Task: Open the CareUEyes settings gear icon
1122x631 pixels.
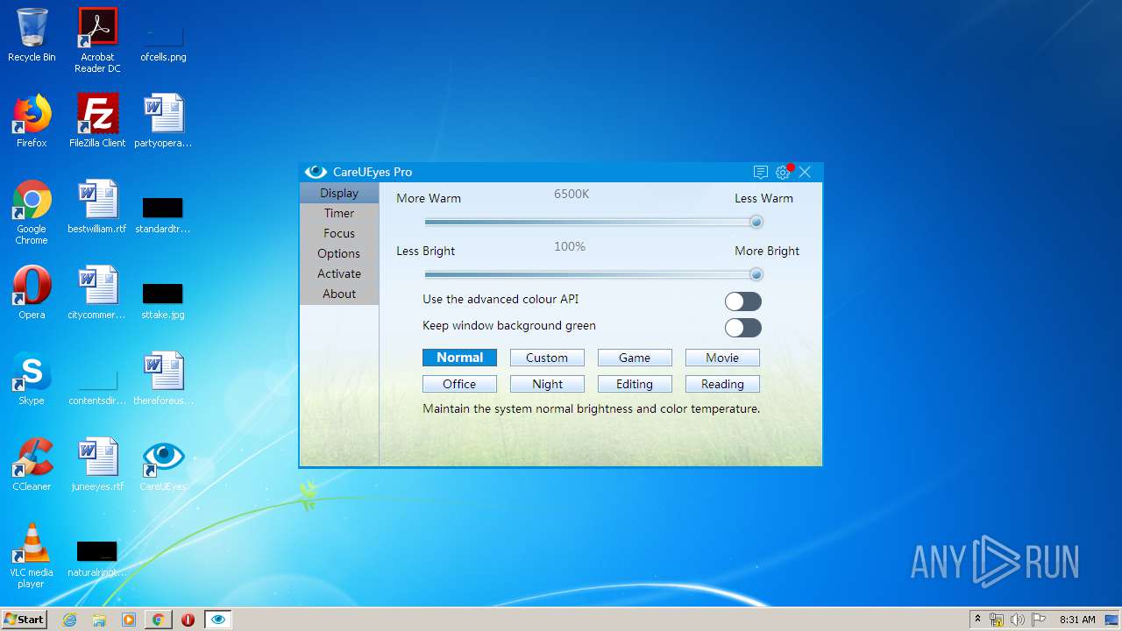Action: [783, 172]
